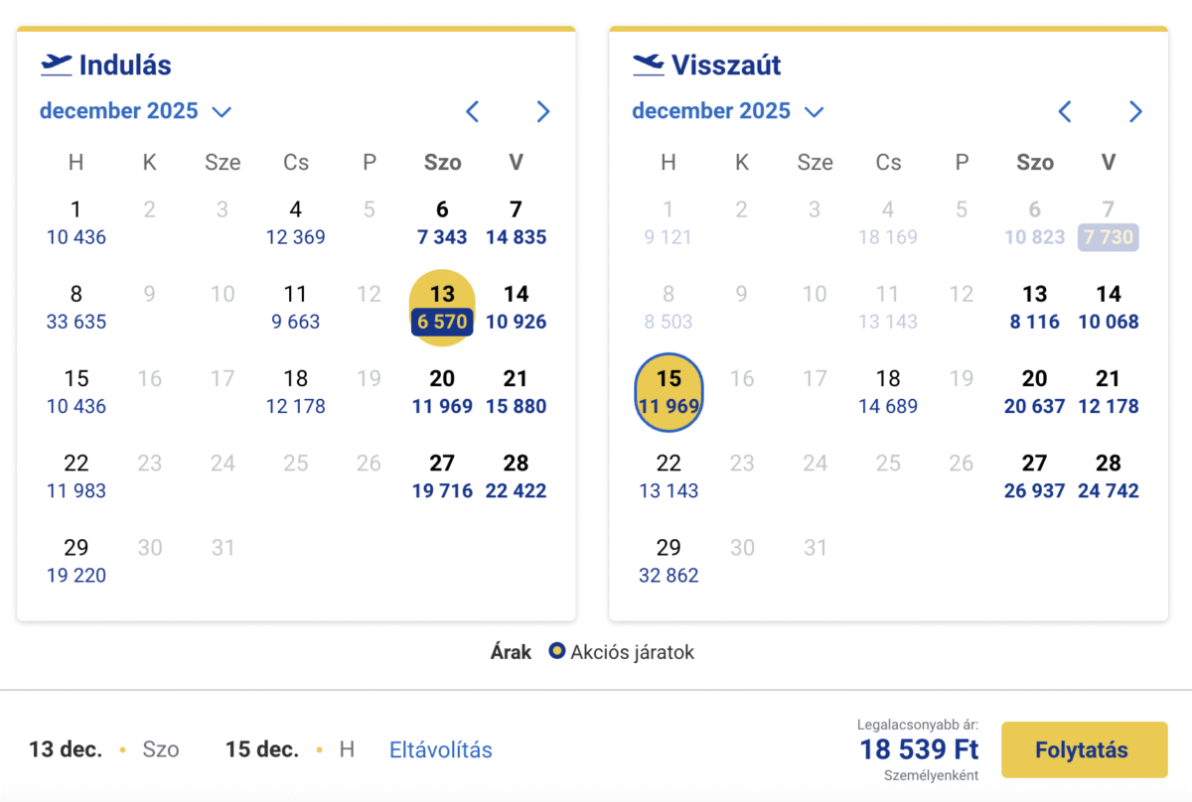Screen dimensions: 1192x802
Task: Select departure December 4 priced 12 369
Action: point(296,222)
